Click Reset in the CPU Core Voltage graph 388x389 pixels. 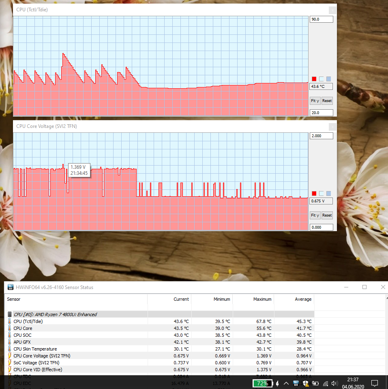point(327,215)
